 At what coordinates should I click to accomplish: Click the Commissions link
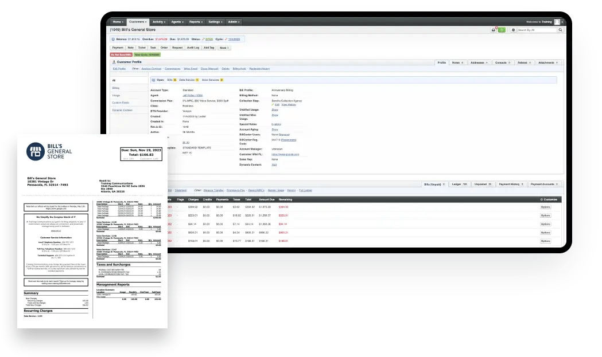click(x=173, y=69)
